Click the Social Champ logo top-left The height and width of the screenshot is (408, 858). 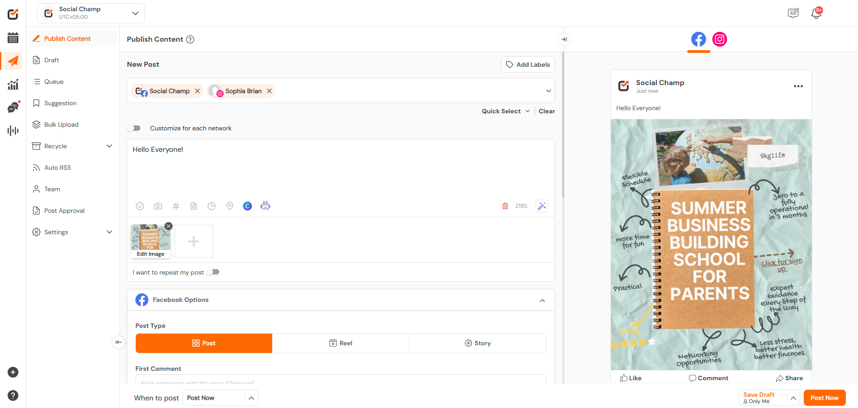[x=13, y=14]
